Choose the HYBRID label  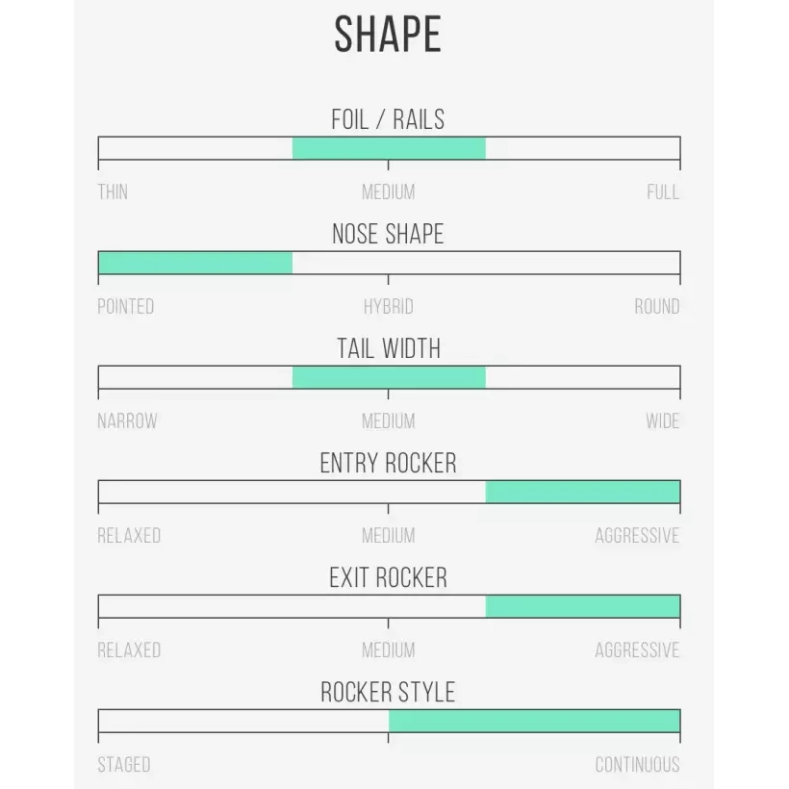tap(389, 307)
